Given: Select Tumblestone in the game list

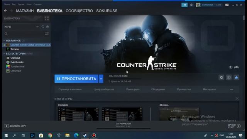Looking at the screenshot, I should tap(17, 66).
